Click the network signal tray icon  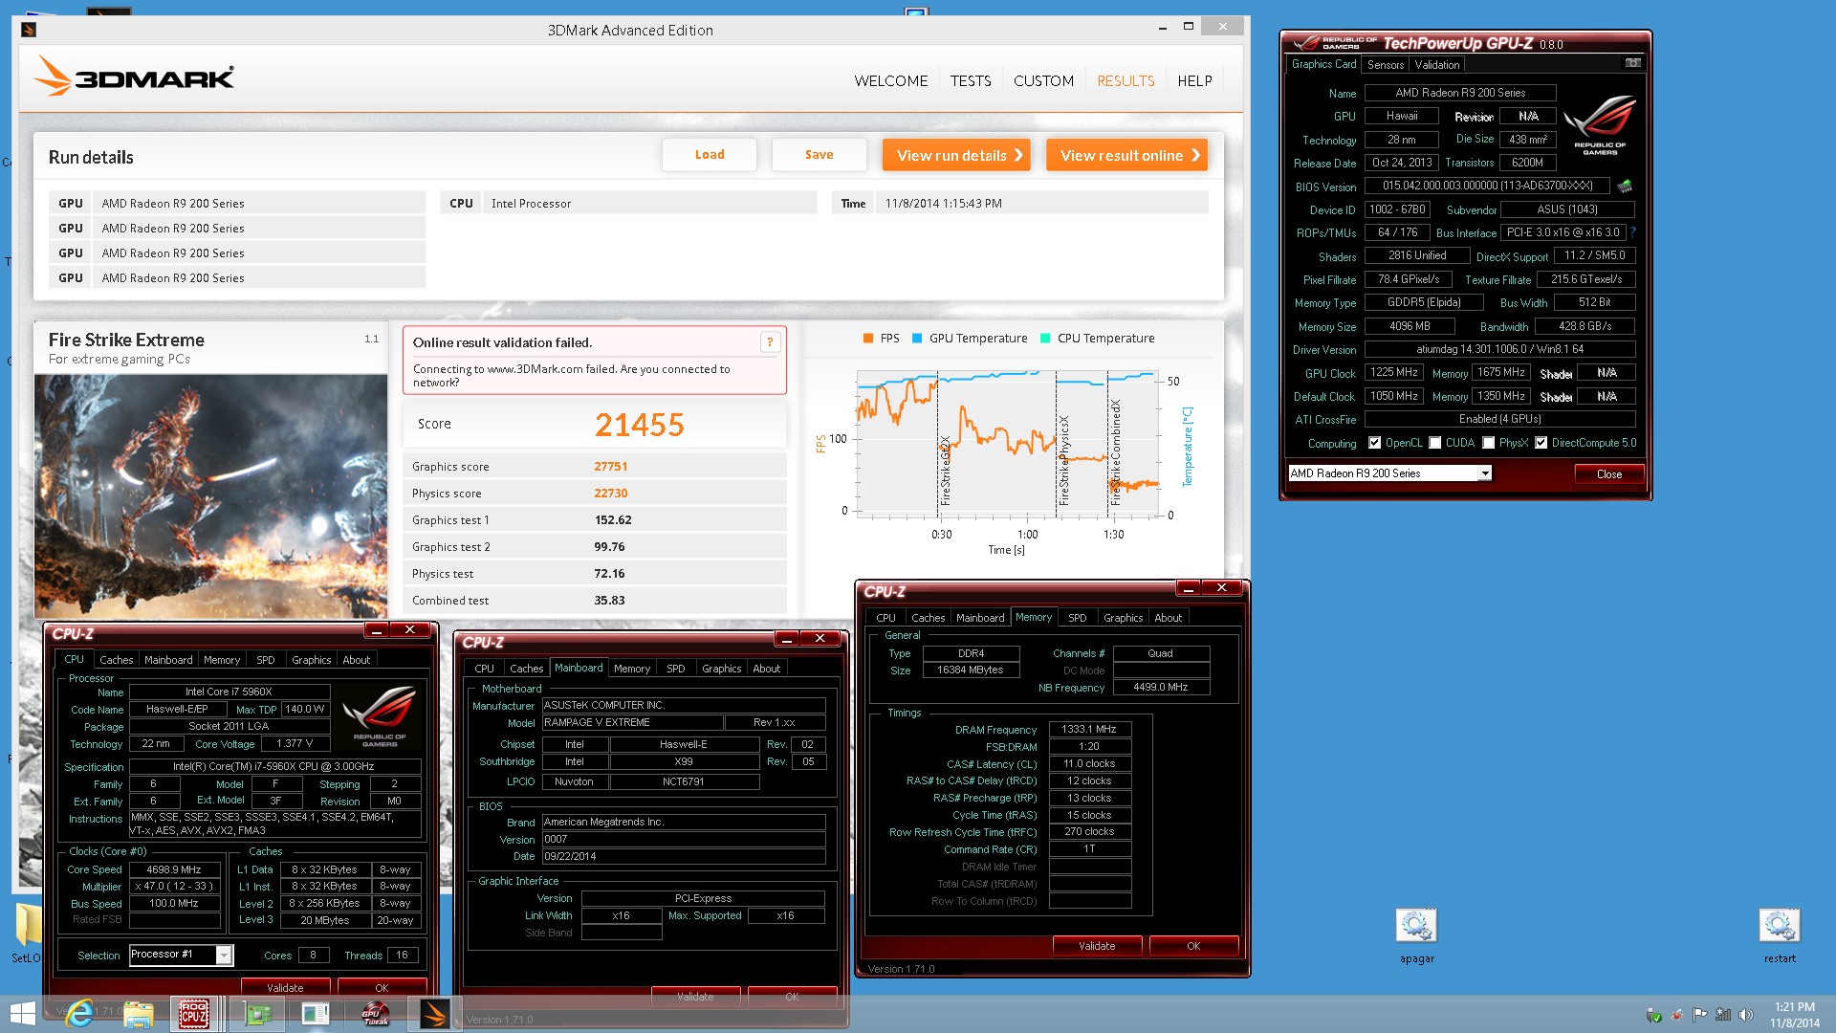[x=1723, y=1015]
